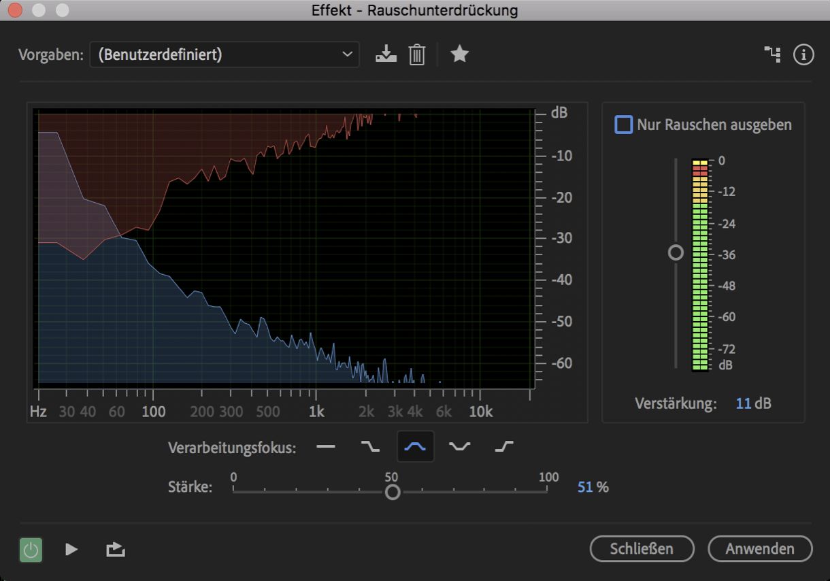Select the low-and-high frequency focus shape
Screen dimensions: 830x581
pos(460,447)
